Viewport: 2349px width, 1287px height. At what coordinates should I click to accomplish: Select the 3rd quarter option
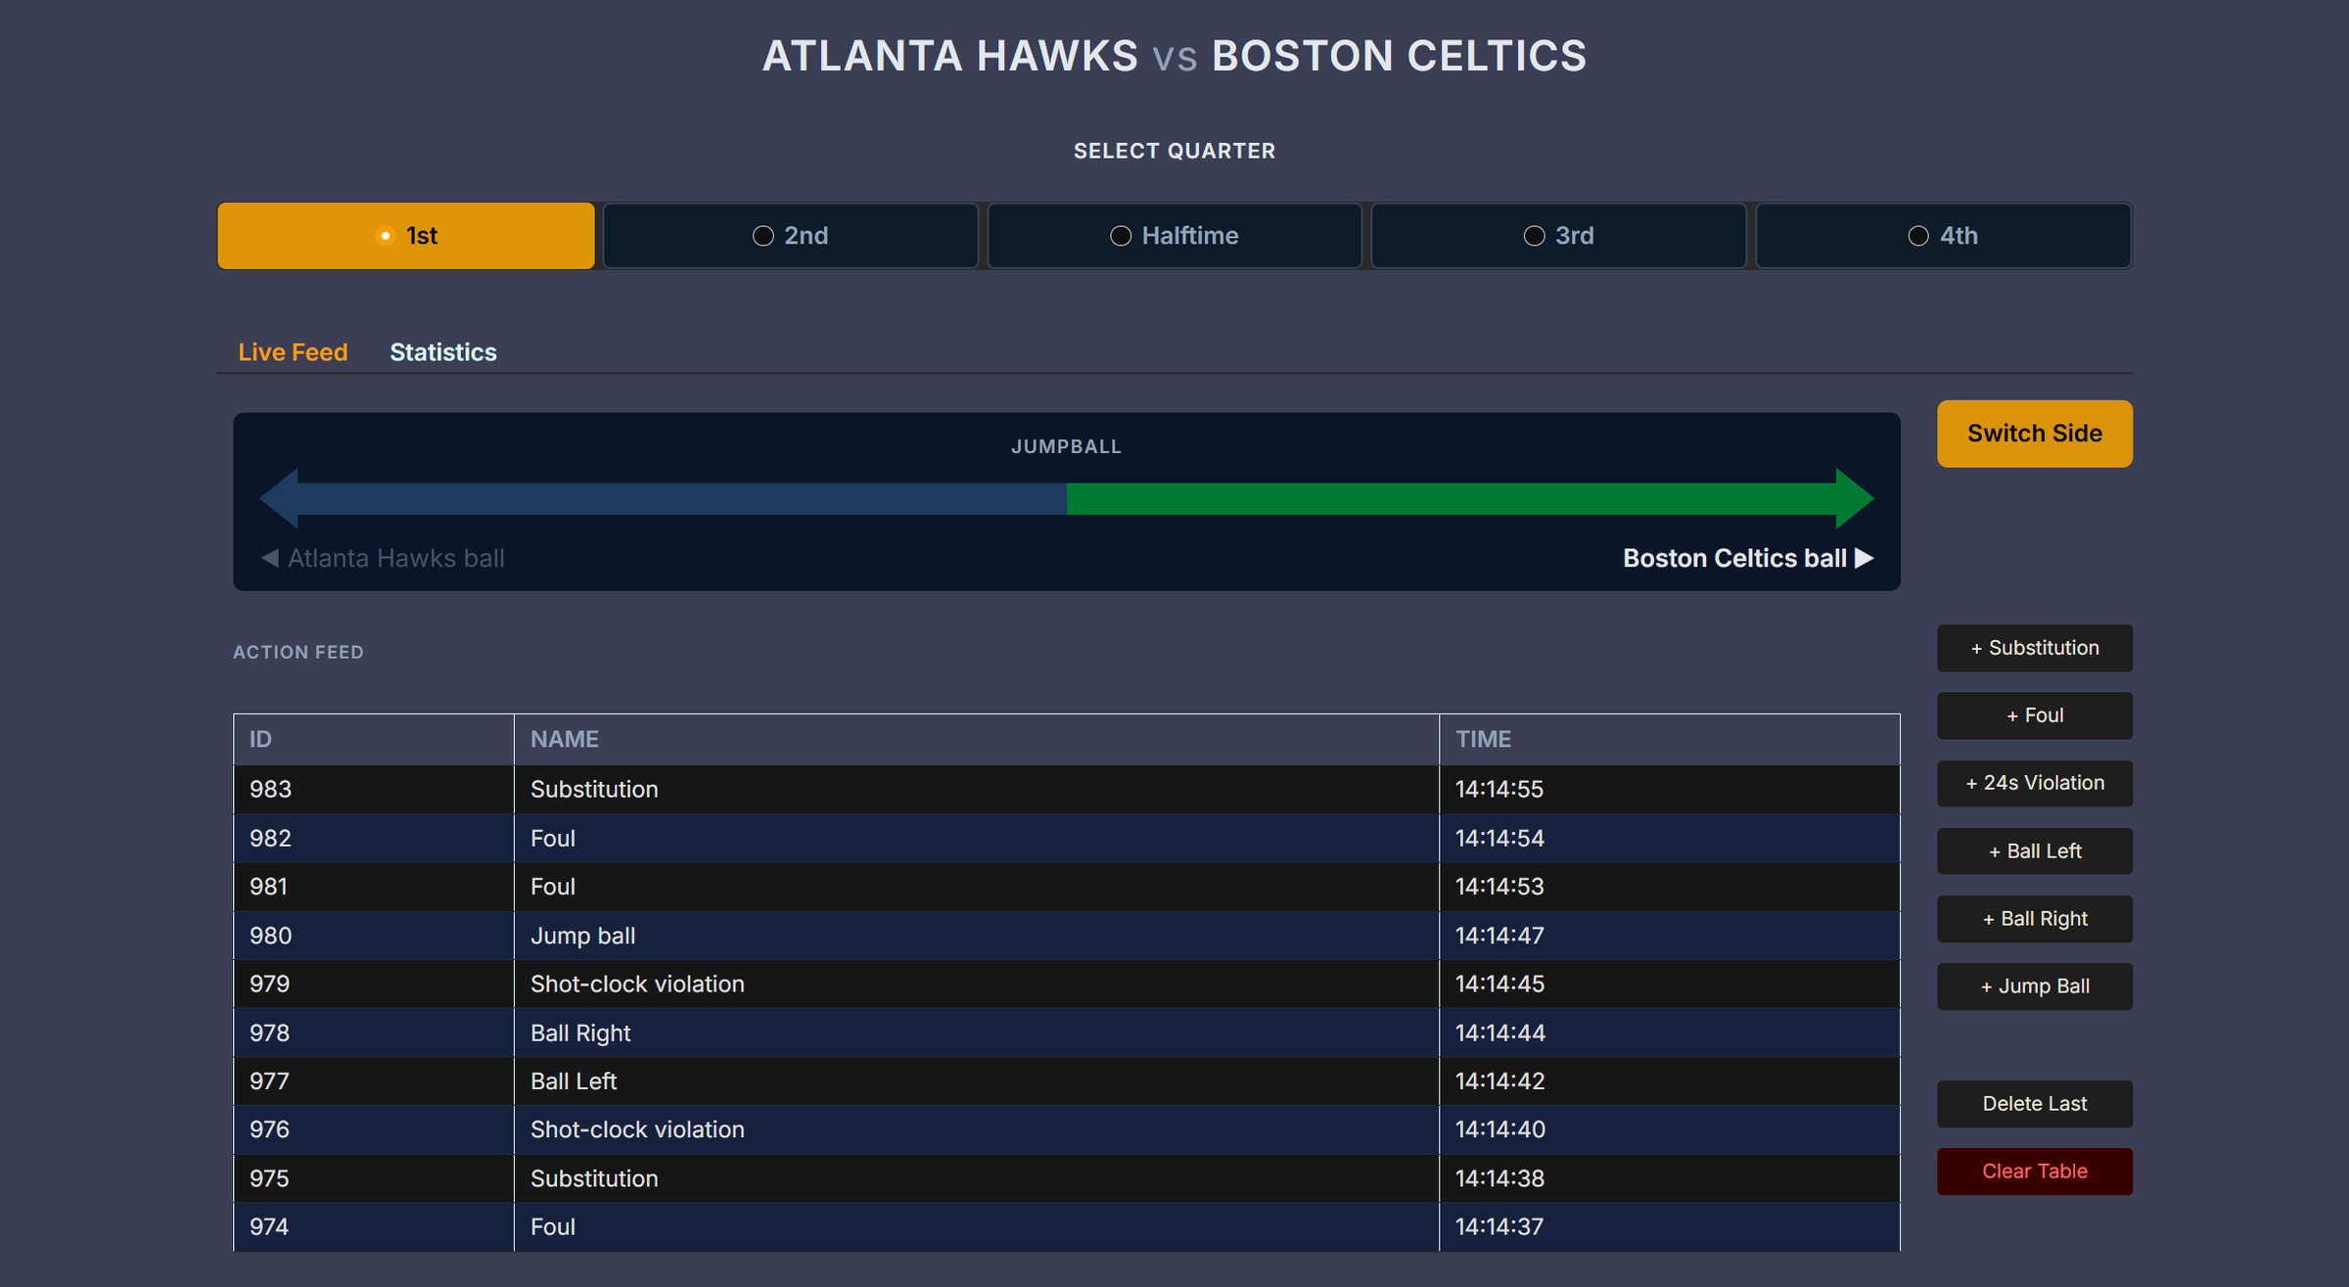tap(1559, 236)
